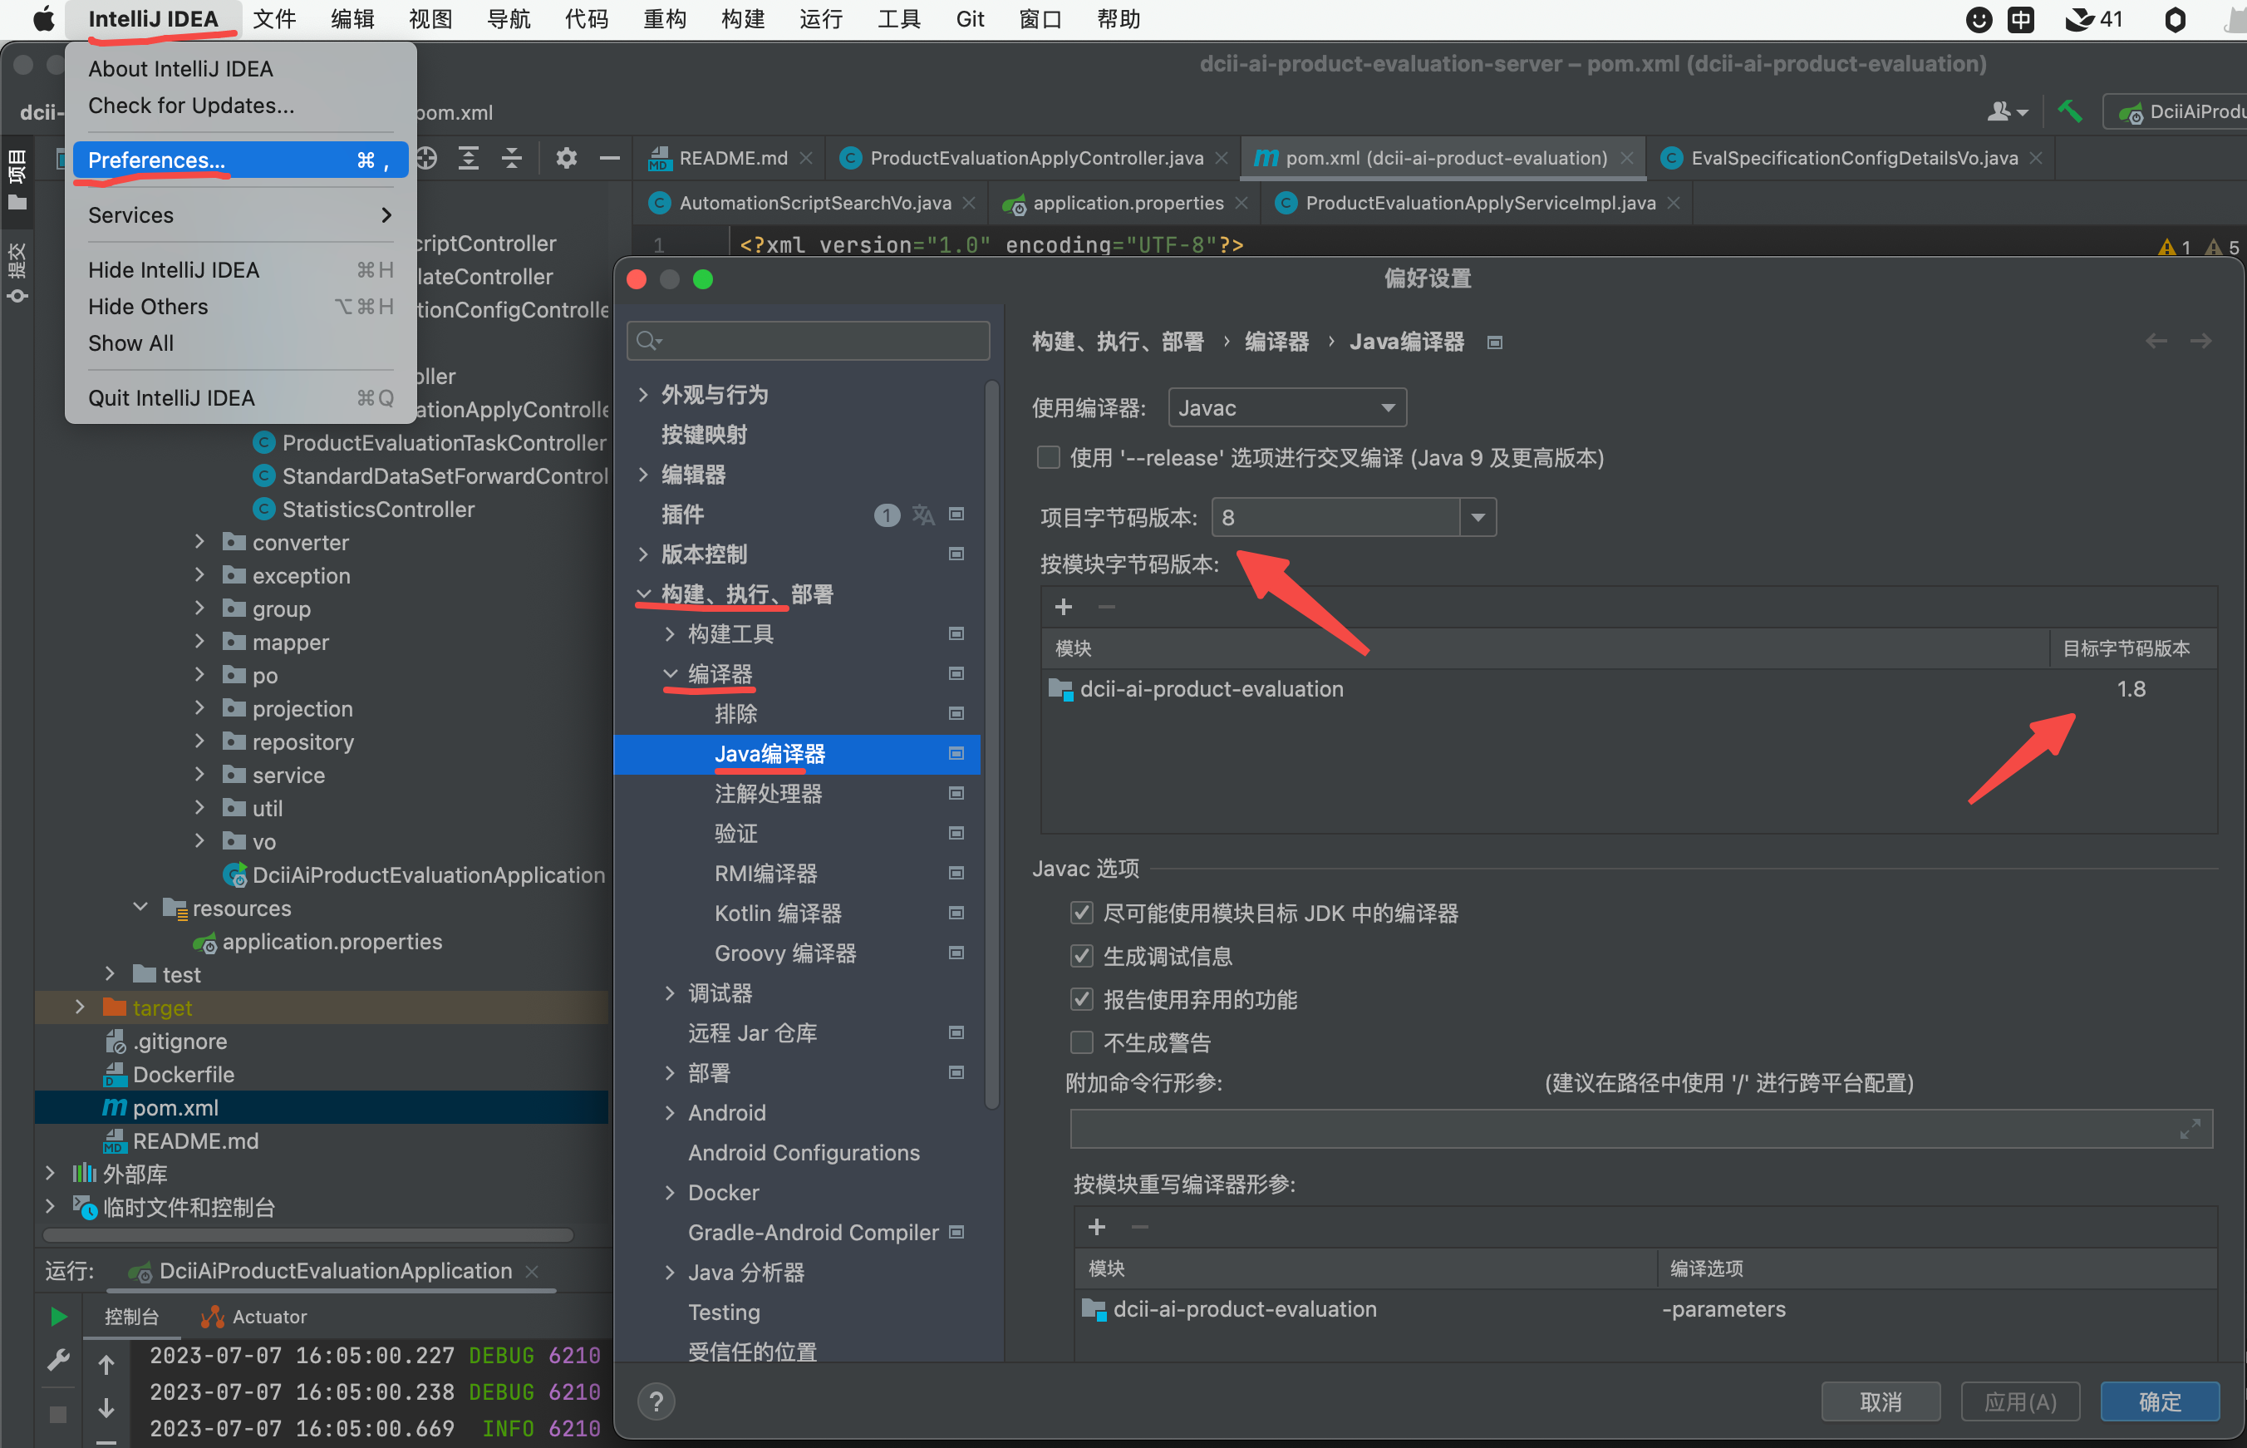Uncheck 生成调试信息 checkbox
The width and height of the screenshot is (2247, 1448).
[1082, 956]
